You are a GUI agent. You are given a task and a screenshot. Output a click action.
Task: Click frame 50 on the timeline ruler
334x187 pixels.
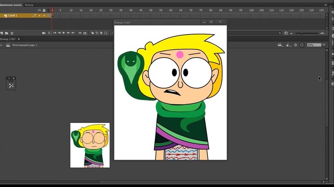(151, 10)
